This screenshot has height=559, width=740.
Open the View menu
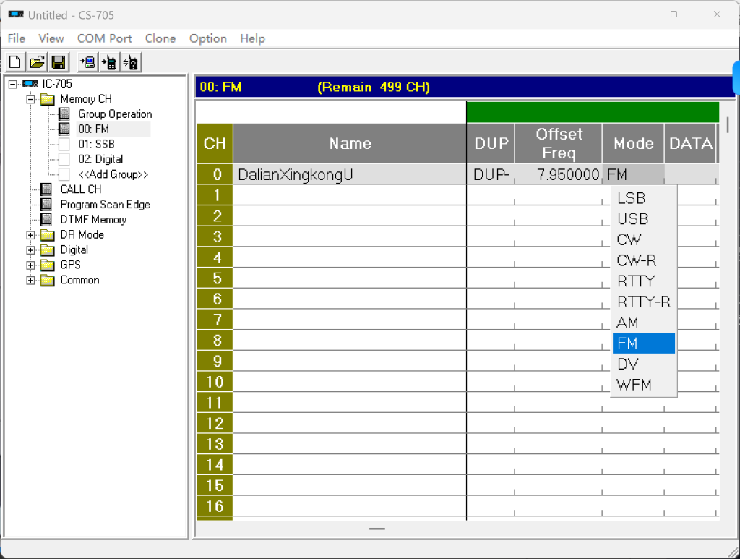(x=51, y=38)
